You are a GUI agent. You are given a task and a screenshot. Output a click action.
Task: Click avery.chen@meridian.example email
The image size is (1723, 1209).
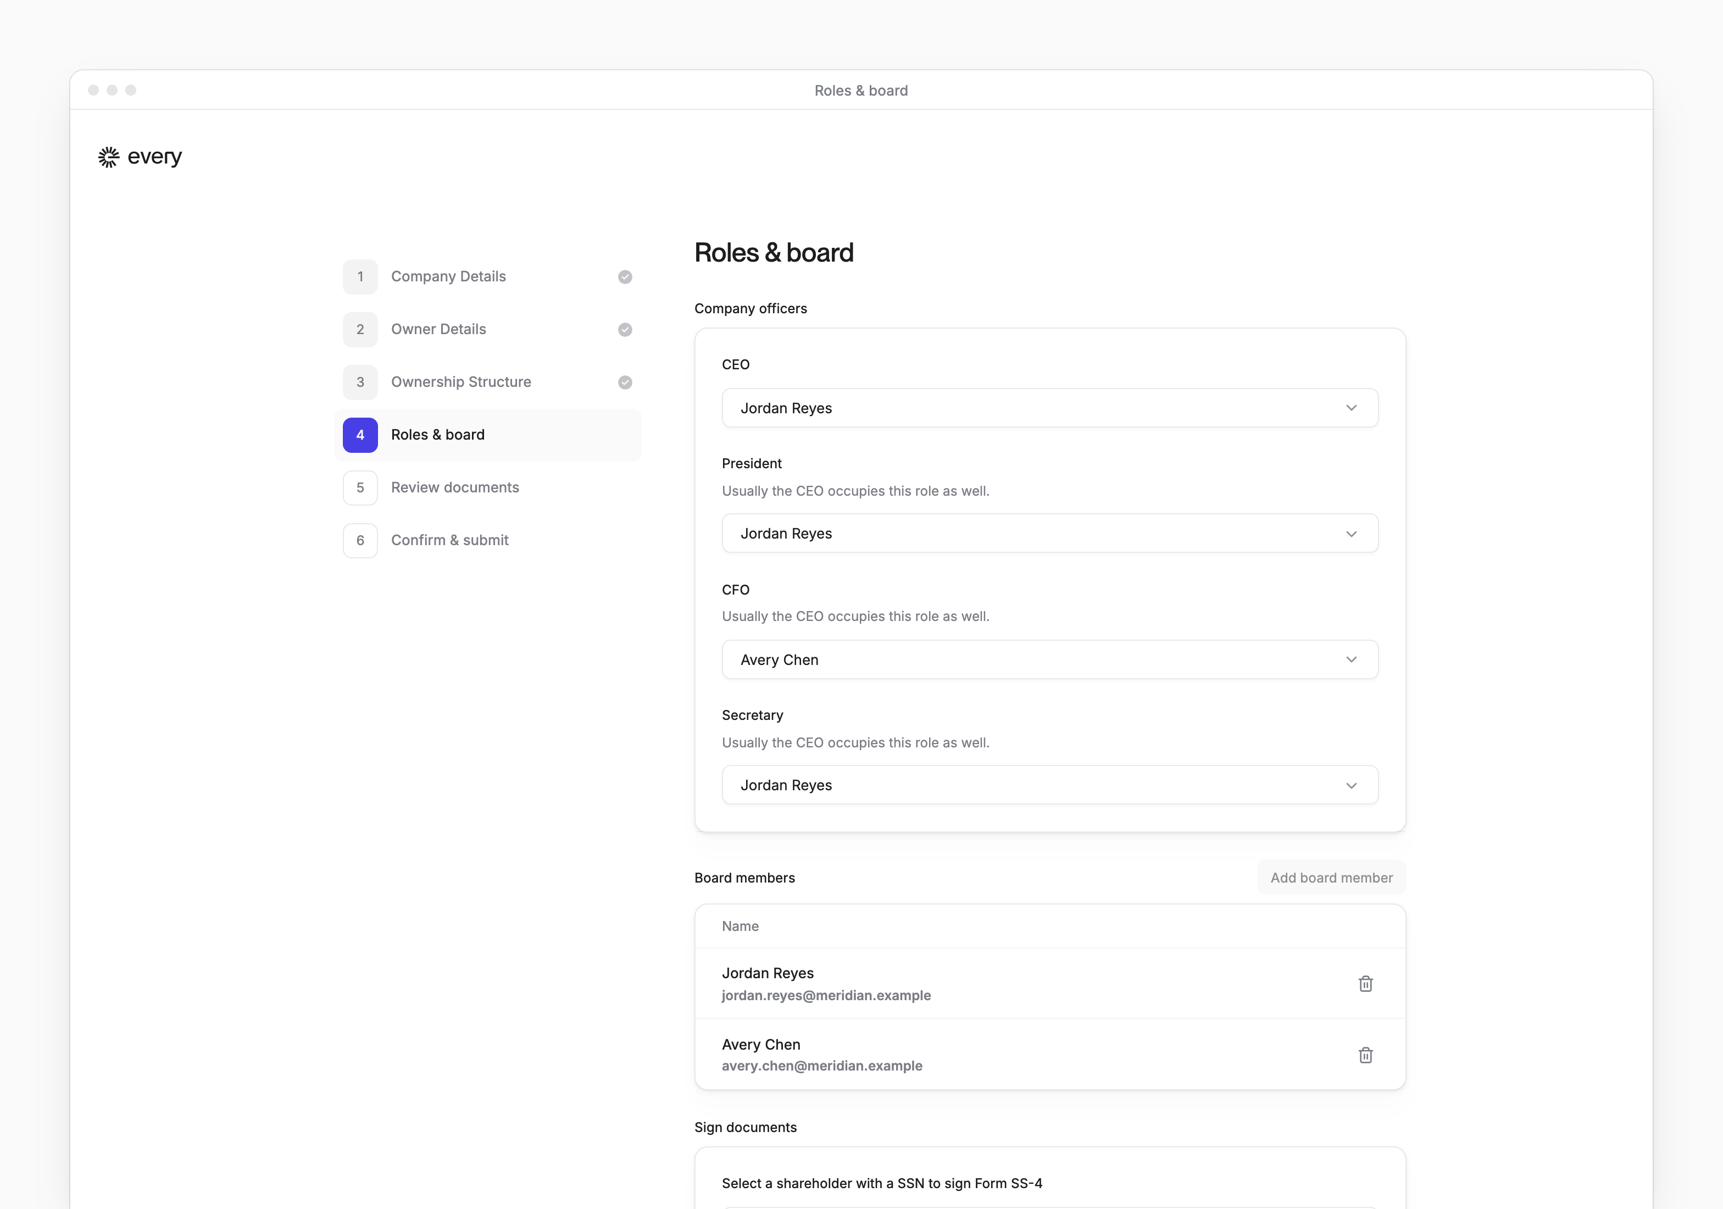tap(822, 1066)
